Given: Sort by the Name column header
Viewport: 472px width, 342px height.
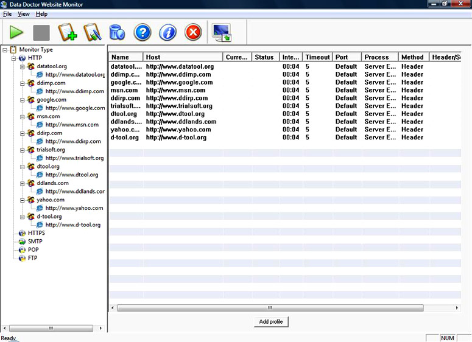Looking at the screenshot, I should pyautogui.click(x=125, y=57).
